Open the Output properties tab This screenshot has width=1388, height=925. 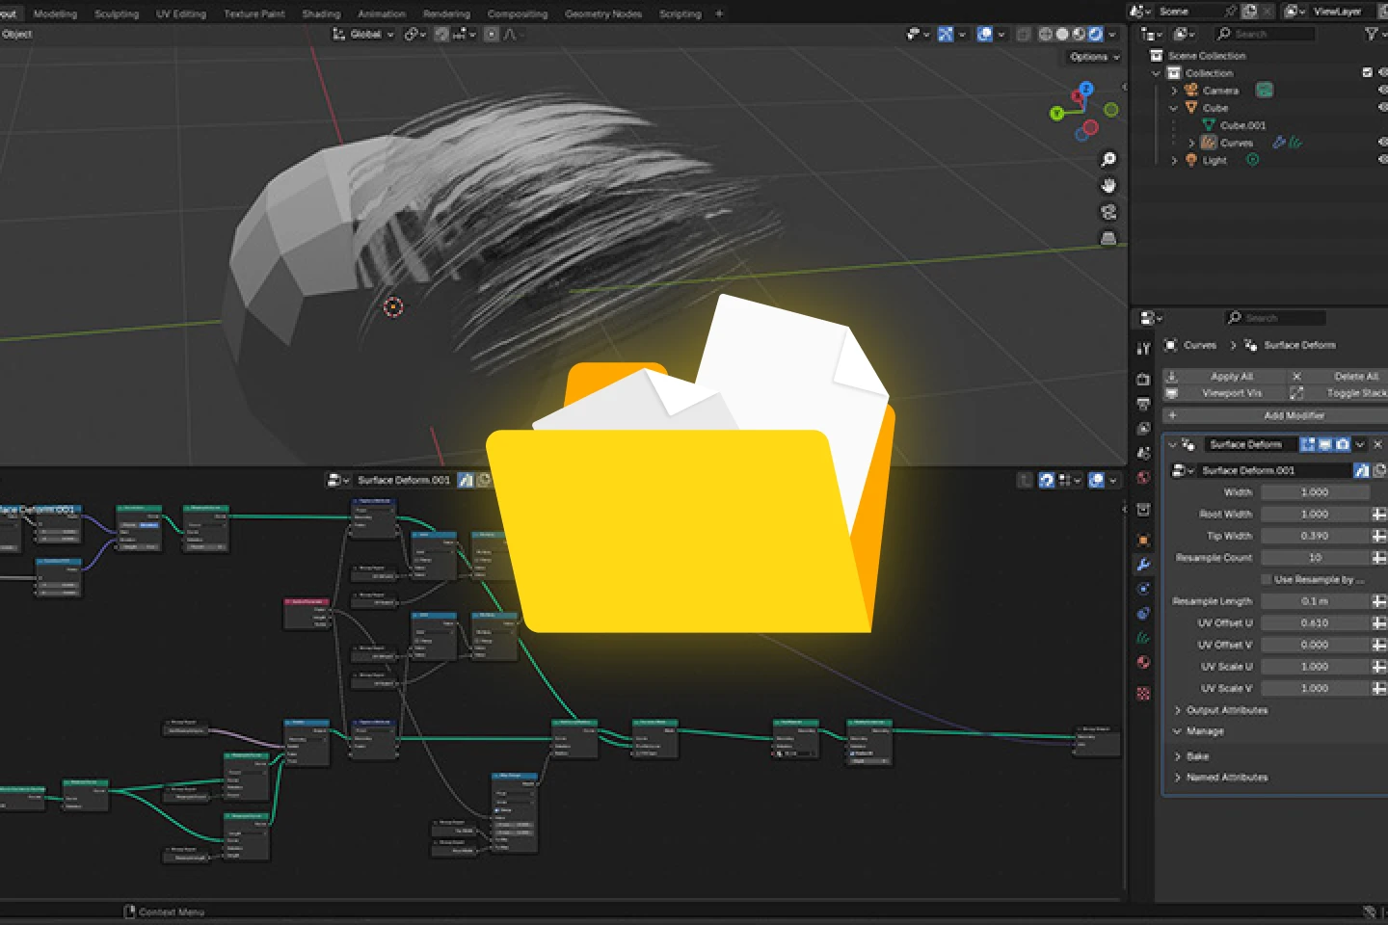pos(1143,404)
